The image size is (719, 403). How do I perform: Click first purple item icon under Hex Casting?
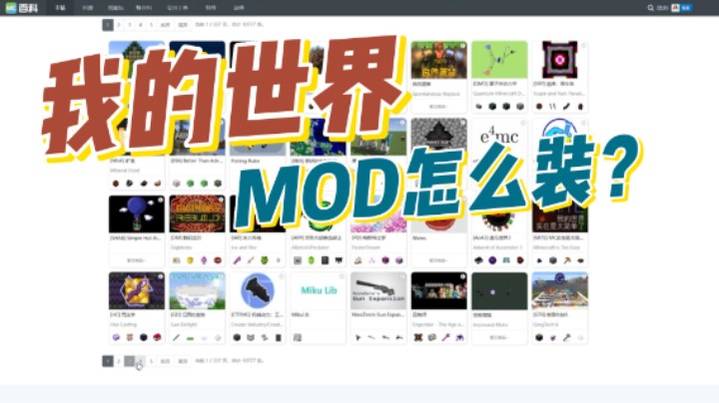(116, 337)
